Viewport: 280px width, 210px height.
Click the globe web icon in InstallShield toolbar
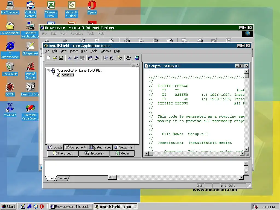137,58
